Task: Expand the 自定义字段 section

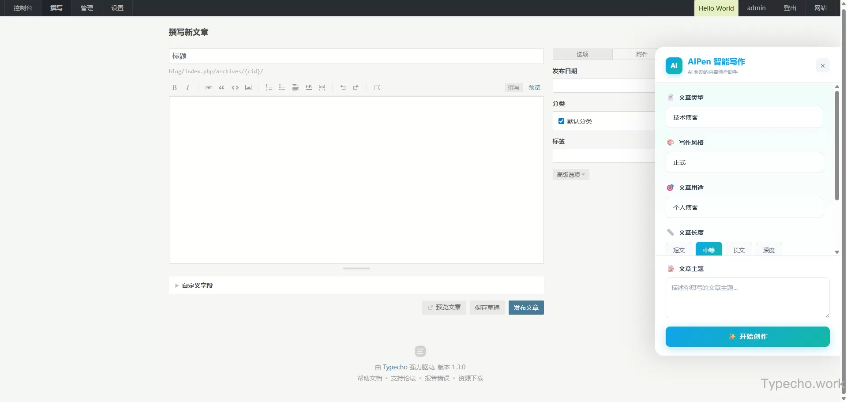Action: point(197,286)
